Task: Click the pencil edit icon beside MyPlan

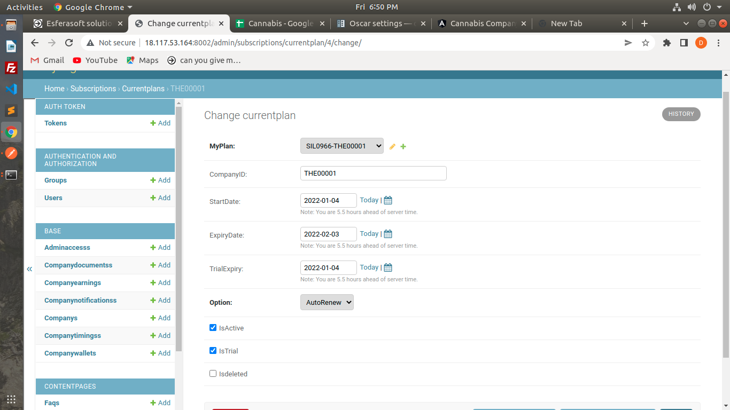Action: [392, 147]
